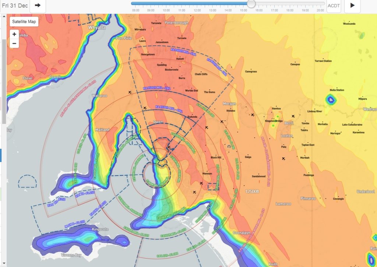The height and width of the screenshot is (267, 377).
Task: Click the left panel's scrollbar thumb
Action: [x=4, y=81]
